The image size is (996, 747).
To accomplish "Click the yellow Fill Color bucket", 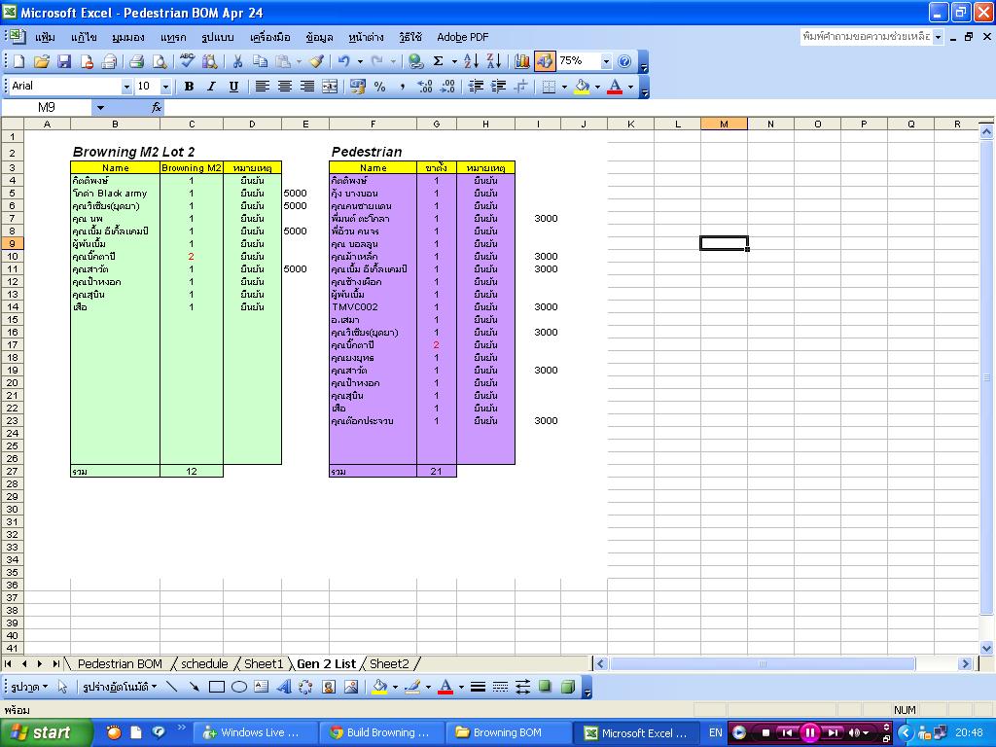I will click(581, 87).
